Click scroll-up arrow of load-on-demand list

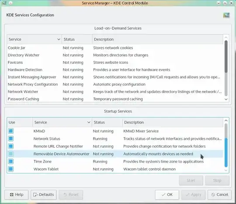coord(226,37)
